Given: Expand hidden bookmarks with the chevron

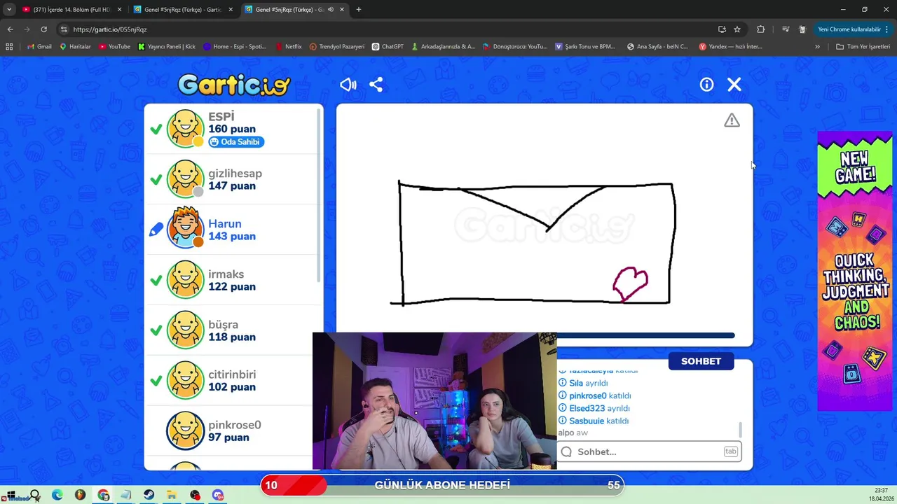Looking at the screenshot, I should [817, 46].
